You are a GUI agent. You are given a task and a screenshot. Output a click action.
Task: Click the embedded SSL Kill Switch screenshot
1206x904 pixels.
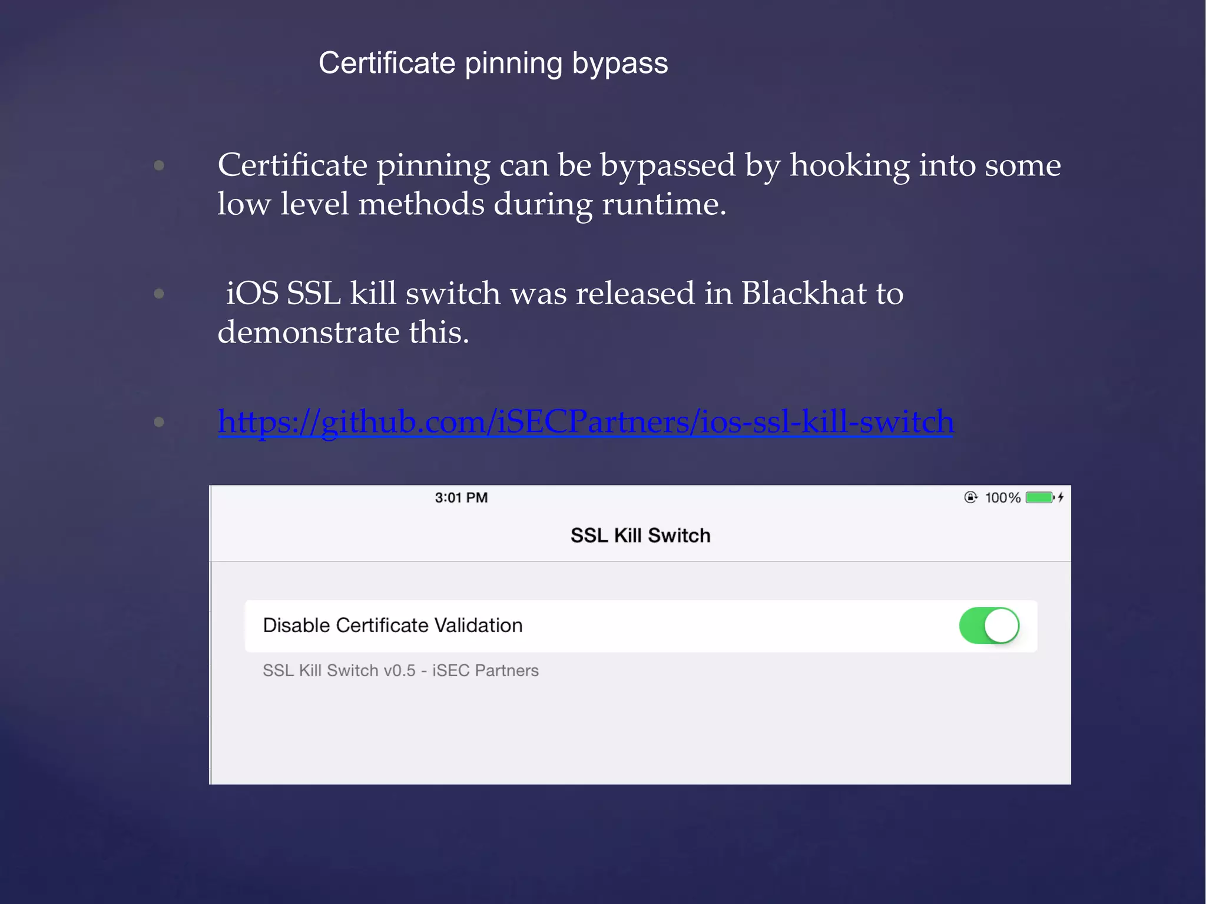click(640, 634)
